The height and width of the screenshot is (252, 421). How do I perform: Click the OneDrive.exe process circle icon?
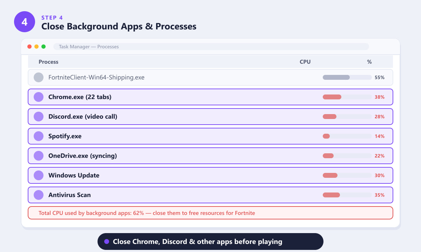tap(39, 156)
